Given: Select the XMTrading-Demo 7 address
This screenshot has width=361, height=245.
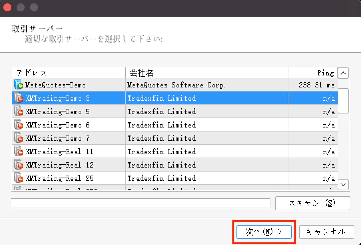Looking at the screenshot, I should (x=58, y=139).
